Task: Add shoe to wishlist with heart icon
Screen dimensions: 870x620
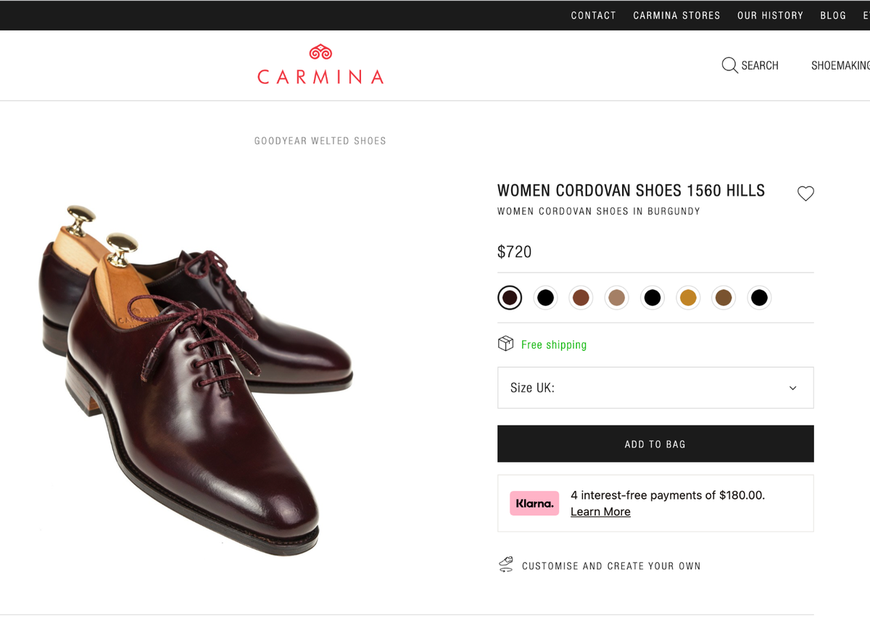Action: [x=805, y=194]
